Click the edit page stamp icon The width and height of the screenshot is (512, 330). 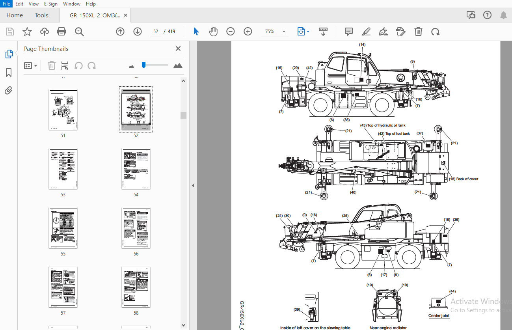click(x=401, y=32)
